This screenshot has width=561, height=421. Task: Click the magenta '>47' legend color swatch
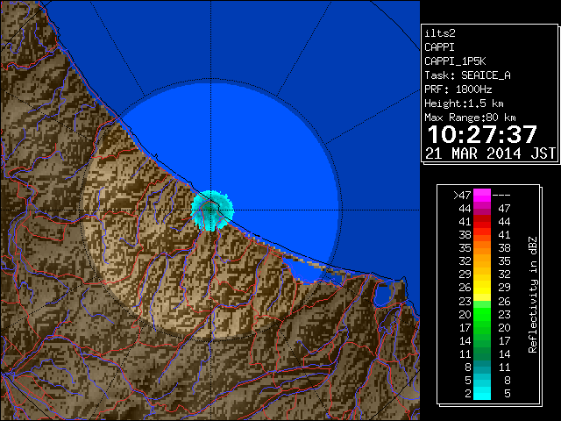pos(482,195)
